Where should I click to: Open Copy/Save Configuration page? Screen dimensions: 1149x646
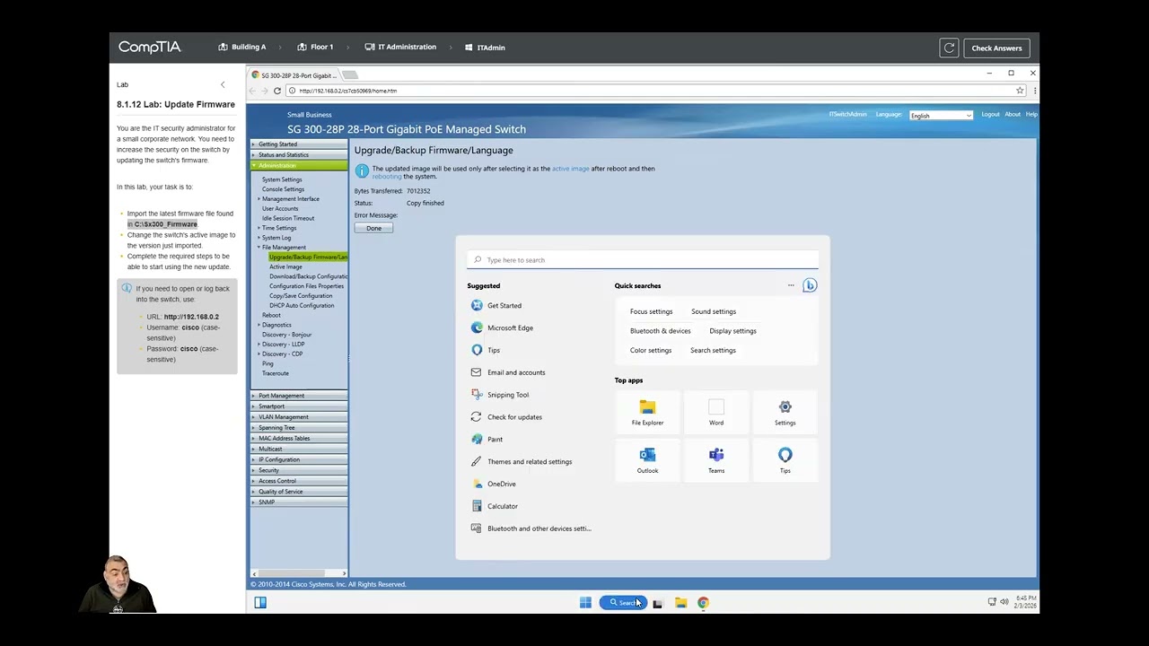301,296
